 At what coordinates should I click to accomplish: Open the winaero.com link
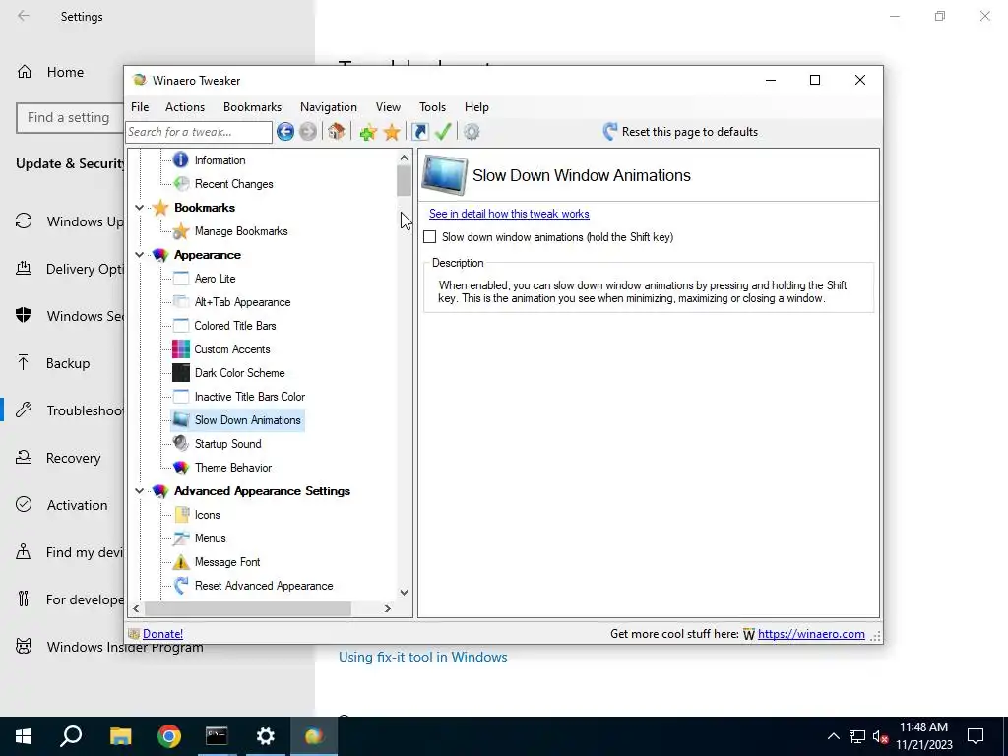tap(811, 634)
